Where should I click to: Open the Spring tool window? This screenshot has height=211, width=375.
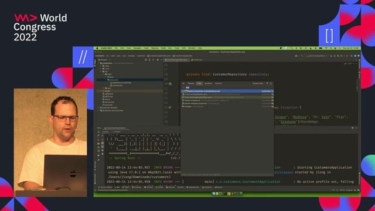coord(219,188)
